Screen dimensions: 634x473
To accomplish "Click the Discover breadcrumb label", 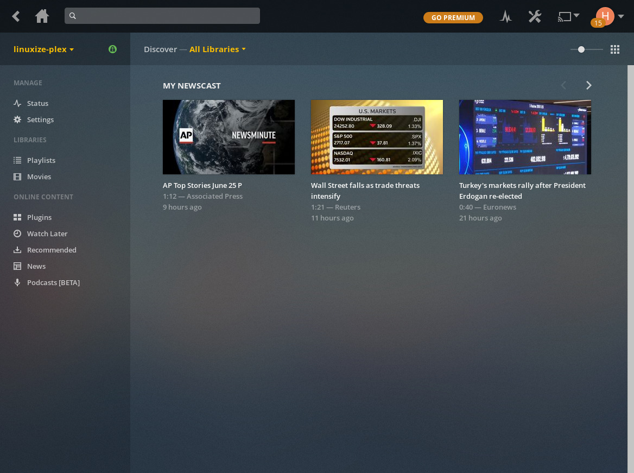I will (x=161, y=49).
